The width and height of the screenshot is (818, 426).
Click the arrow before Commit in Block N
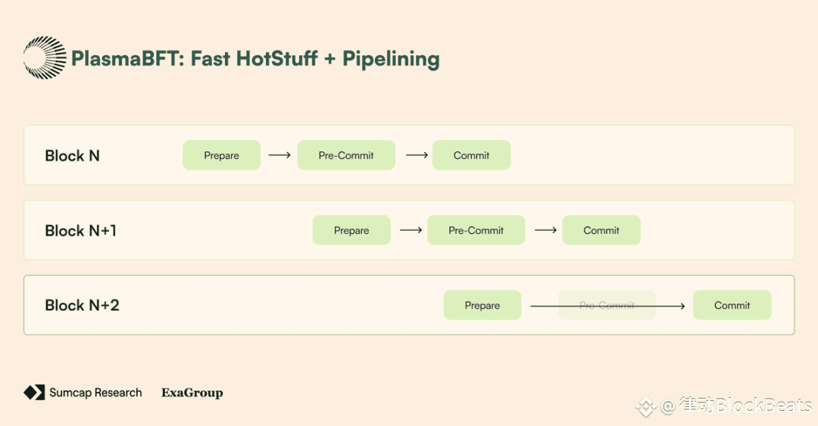coord(417,155)
